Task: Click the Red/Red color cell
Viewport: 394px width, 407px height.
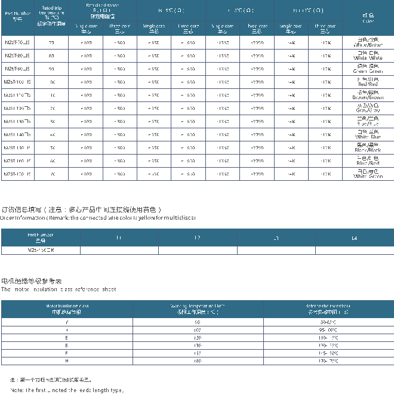Action: (x=368, y=82)
